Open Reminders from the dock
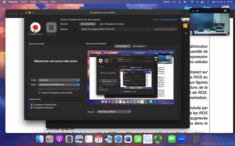Image resolution: width=235 pixels, height=146 pixels. click(x=89, y=139)
